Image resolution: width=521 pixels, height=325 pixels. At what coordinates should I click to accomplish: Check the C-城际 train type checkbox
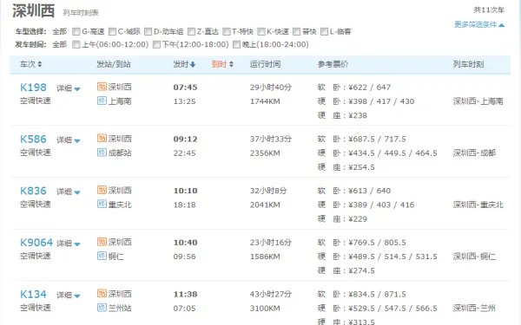tap(112, 31)
